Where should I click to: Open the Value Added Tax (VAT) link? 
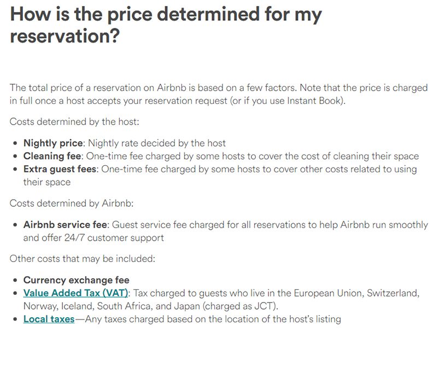coord(75,293)
